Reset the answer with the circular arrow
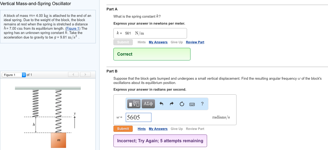The width and height of the screenshot is (328, 150). coord(182,104)
